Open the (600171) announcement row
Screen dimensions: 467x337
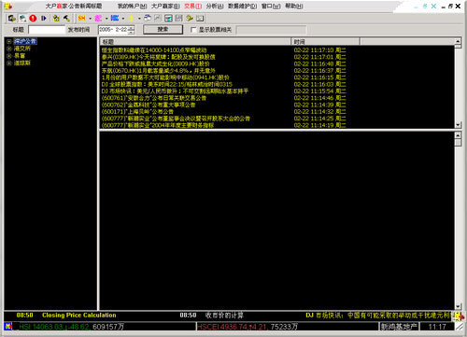click(137, 112)
